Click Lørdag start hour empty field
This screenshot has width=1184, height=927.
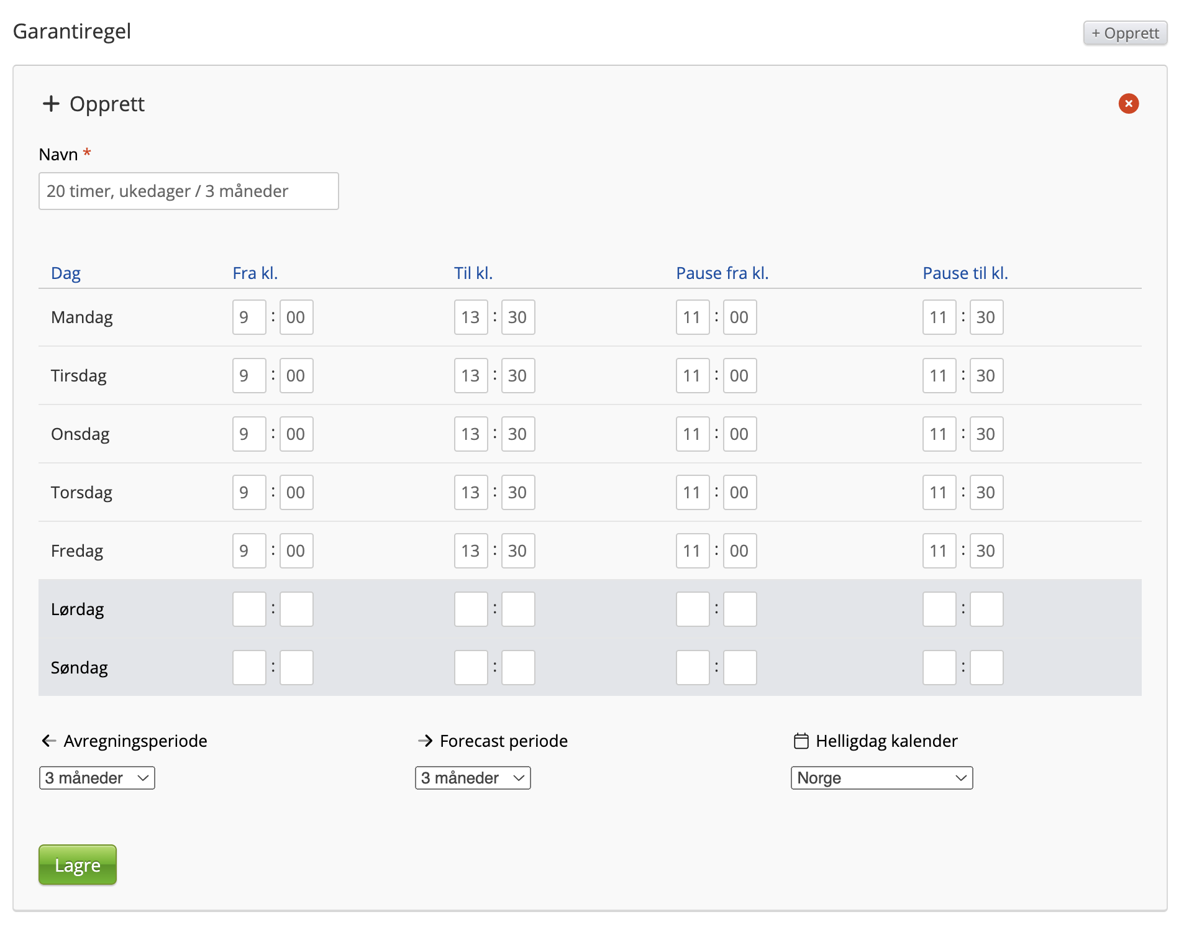click(x=249, y=610)
